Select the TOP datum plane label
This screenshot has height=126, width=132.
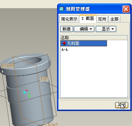coord(44,79)
